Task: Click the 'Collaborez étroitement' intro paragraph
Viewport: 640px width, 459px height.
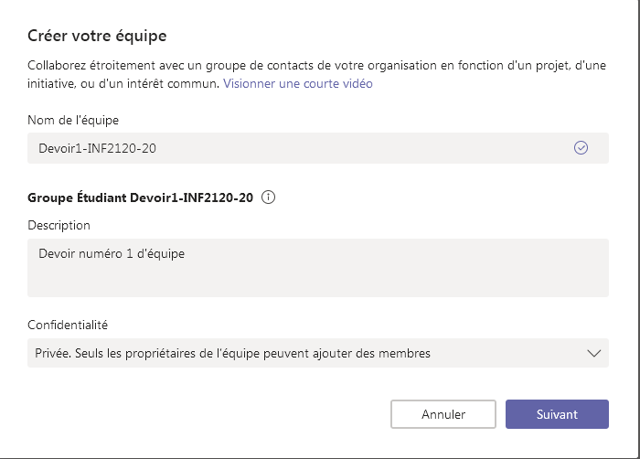Action: (x=274, y=66)
